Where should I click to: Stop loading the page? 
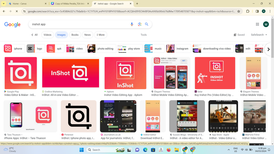17,11
